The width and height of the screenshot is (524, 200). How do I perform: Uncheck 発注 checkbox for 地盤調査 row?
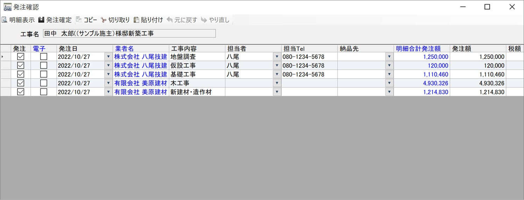click(21, 57)
